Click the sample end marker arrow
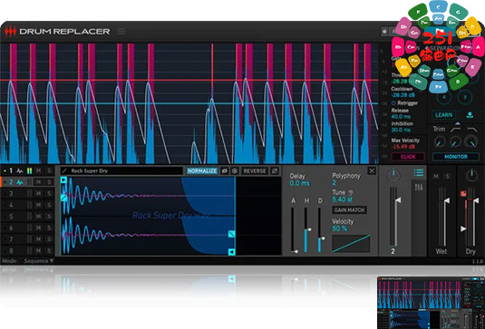The image size is (485, 329). [x=232, y=252]
